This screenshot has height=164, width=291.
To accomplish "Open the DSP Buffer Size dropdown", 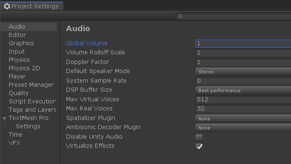I will [x=243, y=90].
